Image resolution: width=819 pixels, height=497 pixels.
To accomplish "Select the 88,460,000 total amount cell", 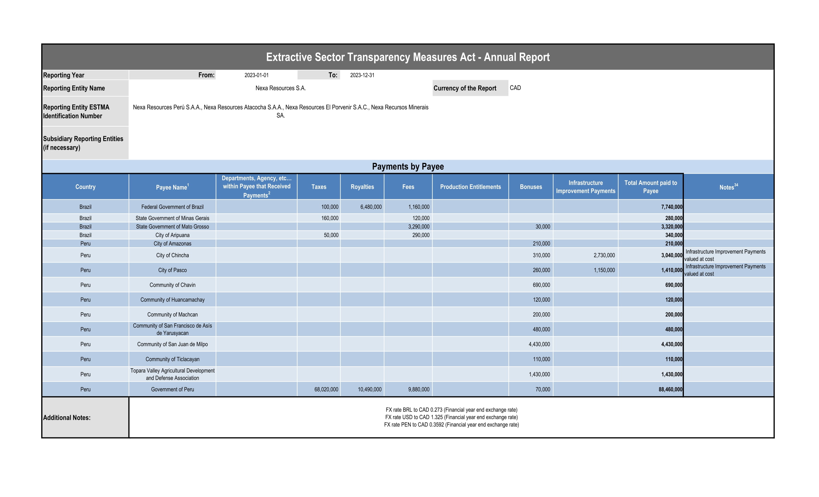I will pos(670,389).
